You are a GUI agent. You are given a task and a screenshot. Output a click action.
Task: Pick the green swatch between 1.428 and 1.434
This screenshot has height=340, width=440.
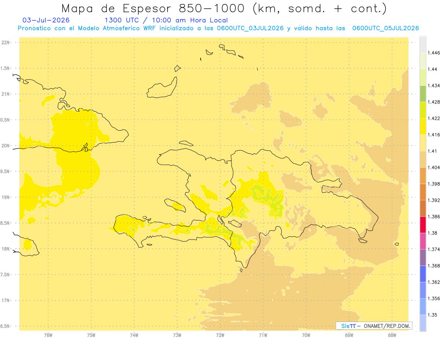tap(423, 94)
